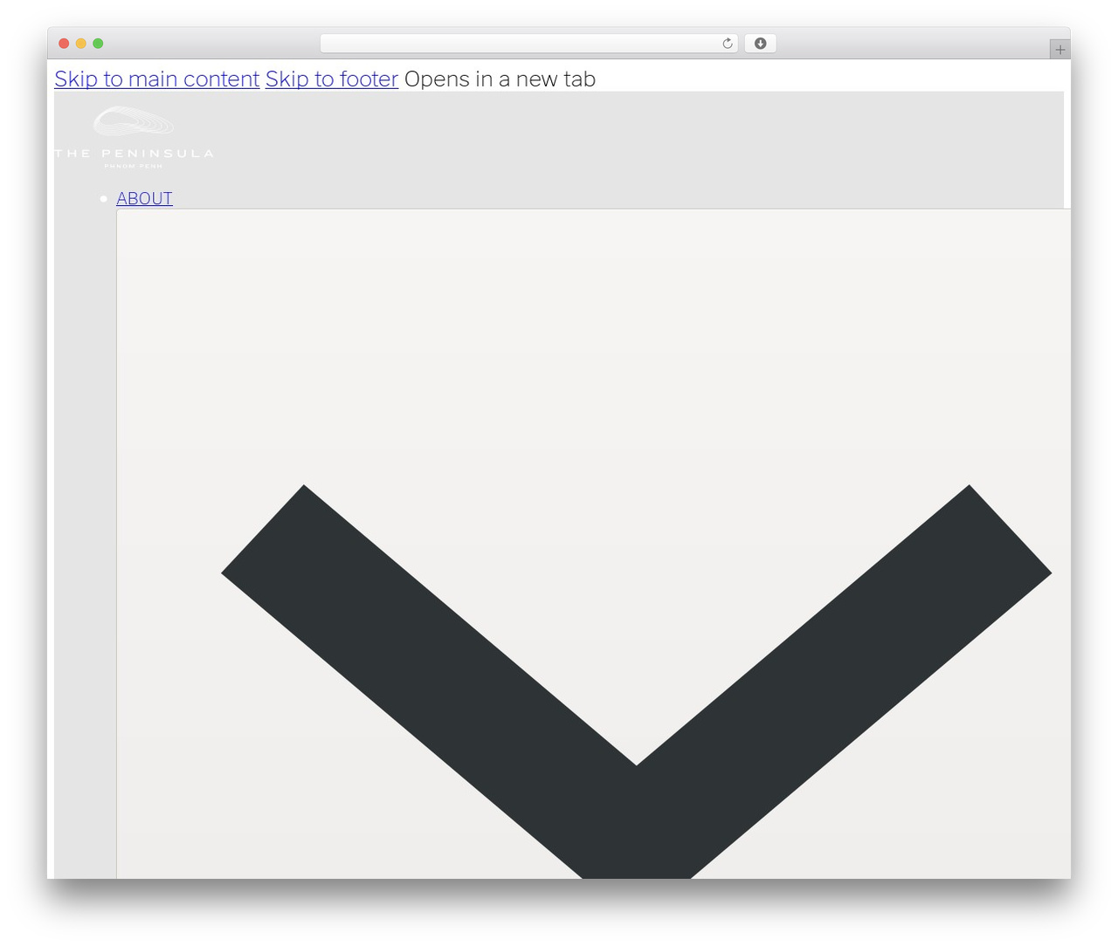
Task: Click THE PENINSULA wordmark text
Action: click(x=134, y=154)
